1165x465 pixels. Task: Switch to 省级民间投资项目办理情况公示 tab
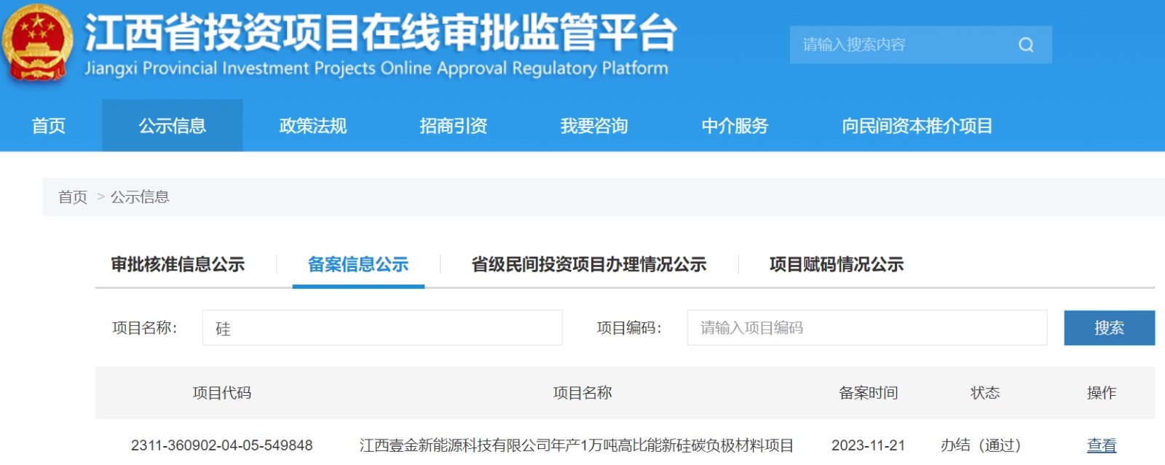click(x=588, y=264)
